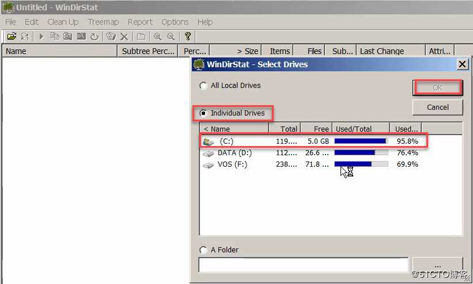Sort drives by Name column header
This screenshot has width=473, height=284.
point(234,129)
